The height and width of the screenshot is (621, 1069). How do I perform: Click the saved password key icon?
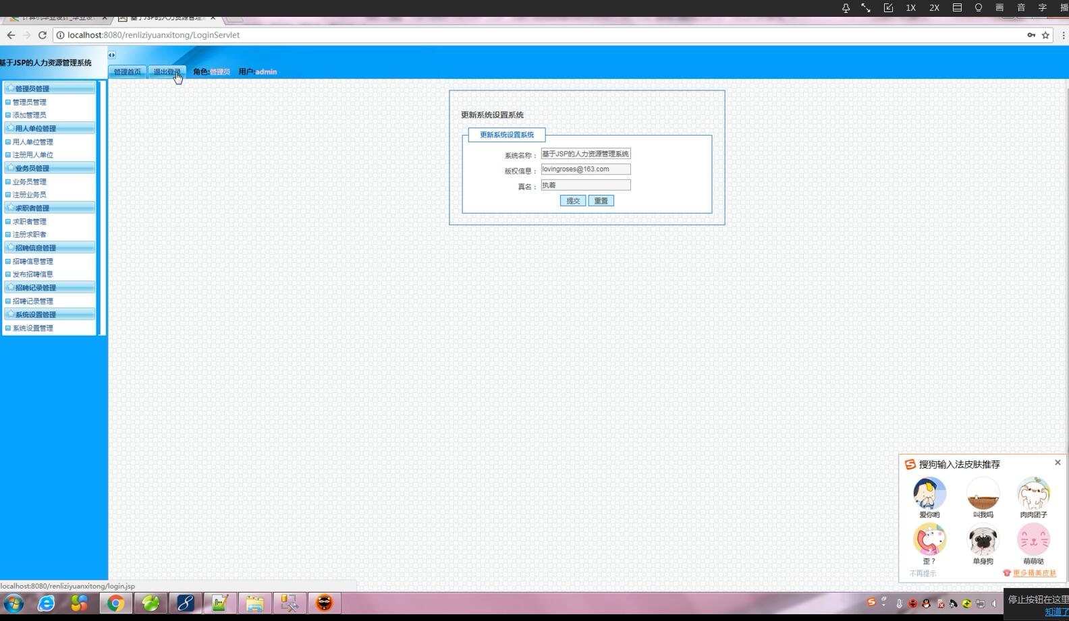1031,35
